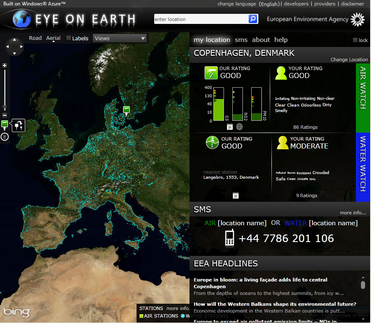Expand the Views dropdown
Screen dimensions: 371x323
(x=120, y=38)
